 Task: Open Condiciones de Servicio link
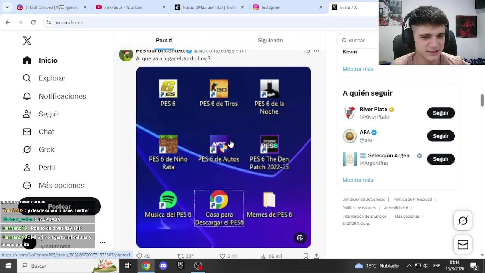pyautogui.click(x=364, y=199)
